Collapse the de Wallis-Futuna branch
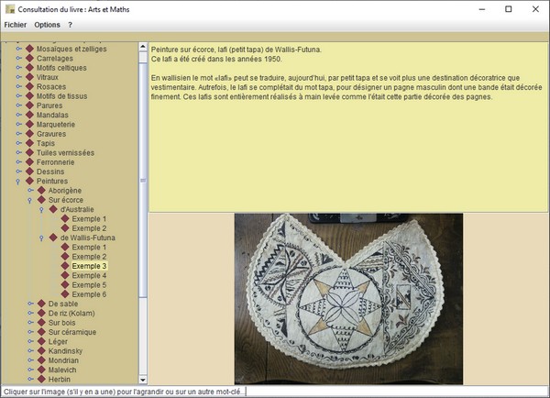Viewport: 550px width, 398px height. click(41, 238)
